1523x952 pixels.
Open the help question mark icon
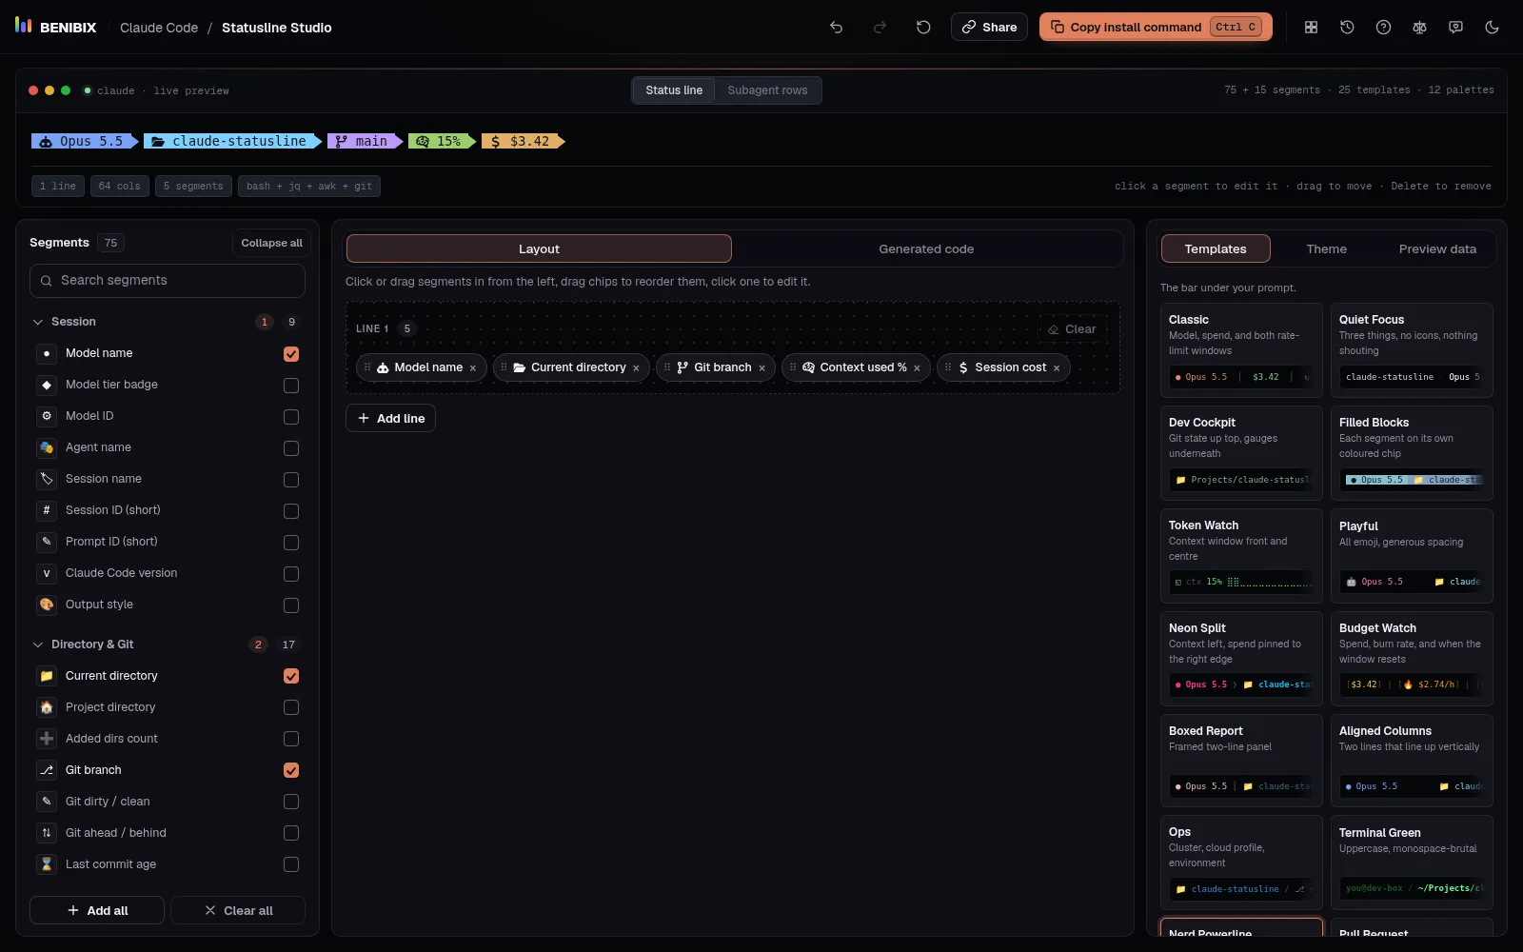[x=1383, y=28]
